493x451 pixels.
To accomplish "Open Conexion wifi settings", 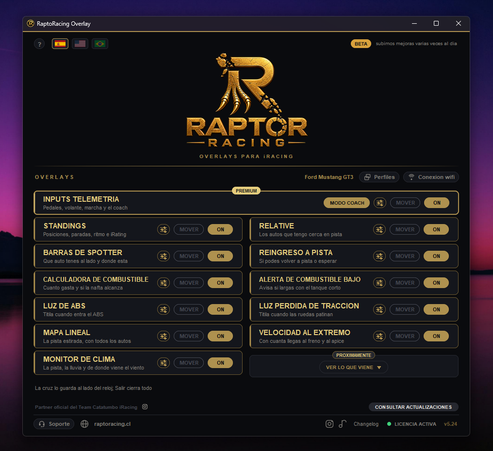I will (x=431, y=177).
